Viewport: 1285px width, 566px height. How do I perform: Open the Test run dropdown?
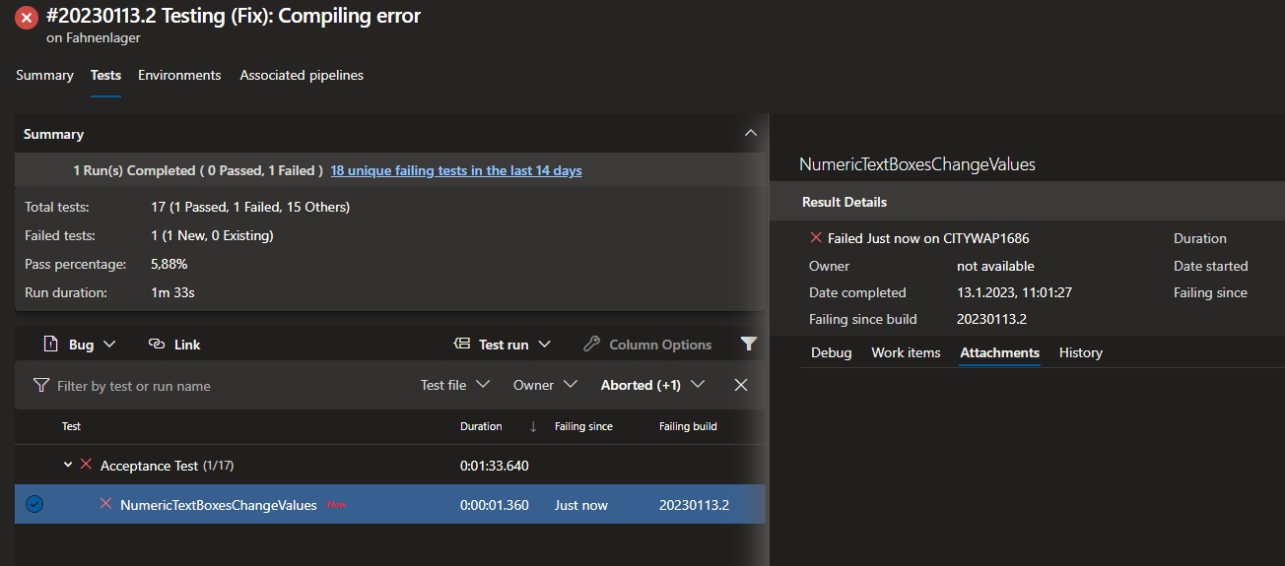coord(503,345)
